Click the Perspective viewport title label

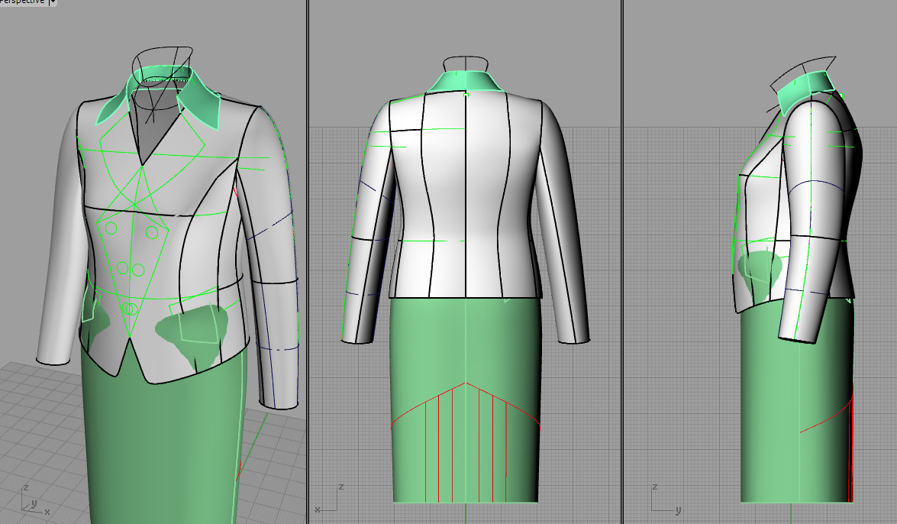[24, 2]
